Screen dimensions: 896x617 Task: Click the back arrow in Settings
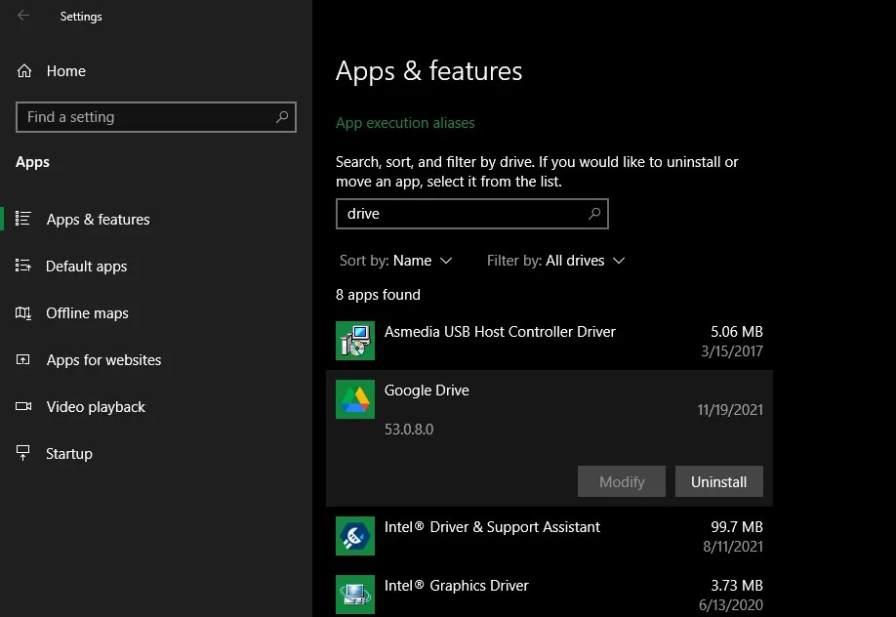[21, 16]
